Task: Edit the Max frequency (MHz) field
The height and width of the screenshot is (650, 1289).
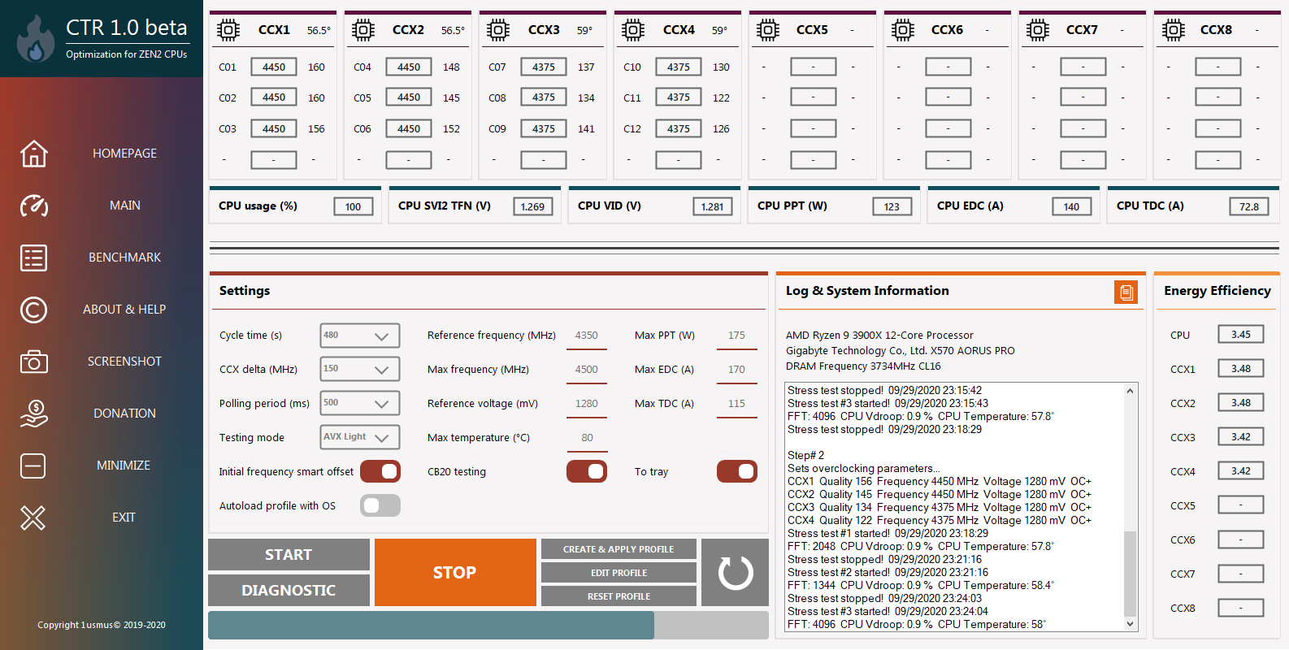Action: point(587,370)
